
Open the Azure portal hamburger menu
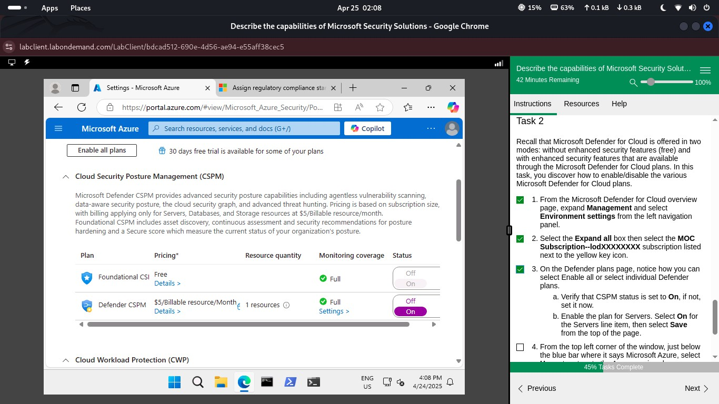click(58, 128)
